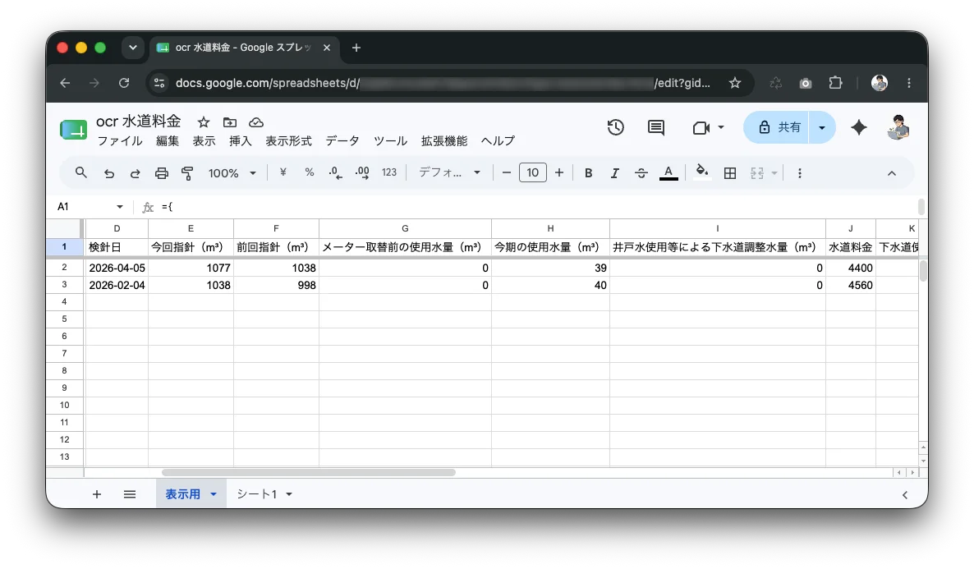Start a Meet video call
974x569 pixels.
click(x=701, y=127)
